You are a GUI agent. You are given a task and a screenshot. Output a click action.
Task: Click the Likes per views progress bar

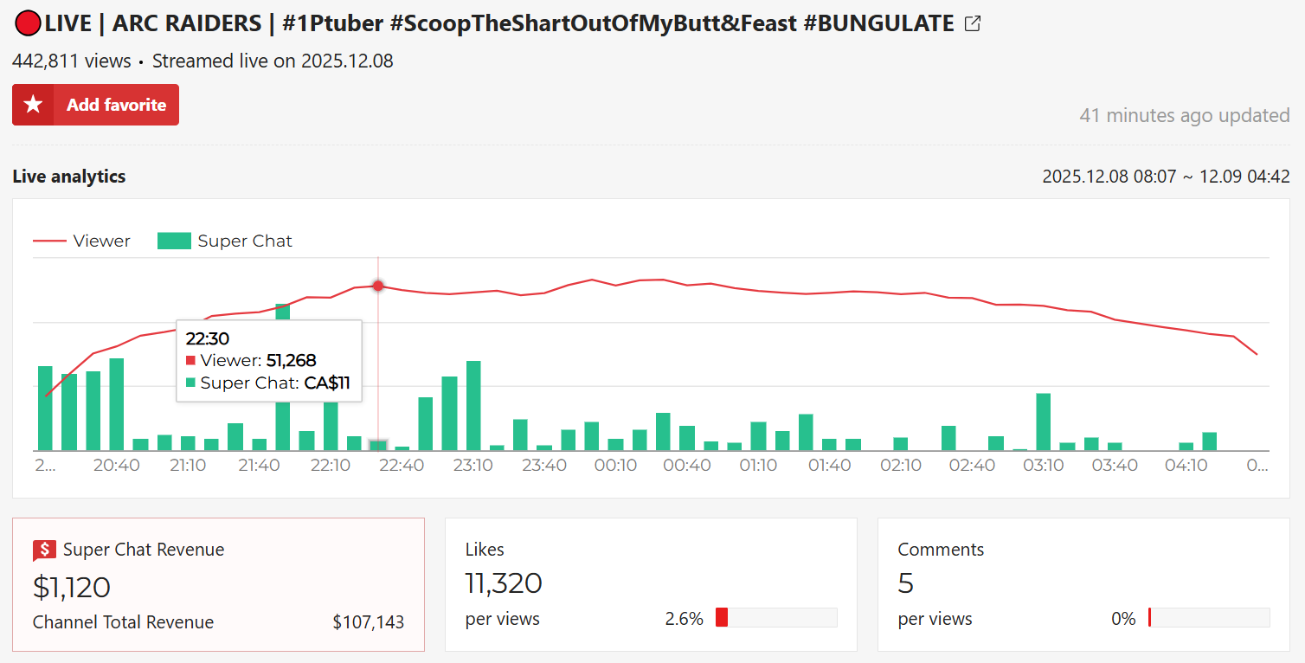(776, 618)
